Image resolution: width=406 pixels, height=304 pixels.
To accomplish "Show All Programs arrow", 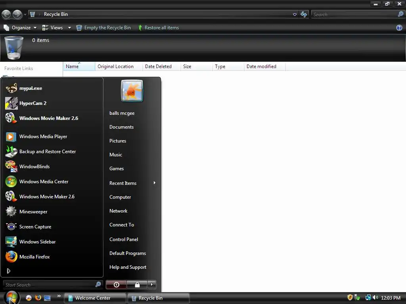I will tap(9, 271).
